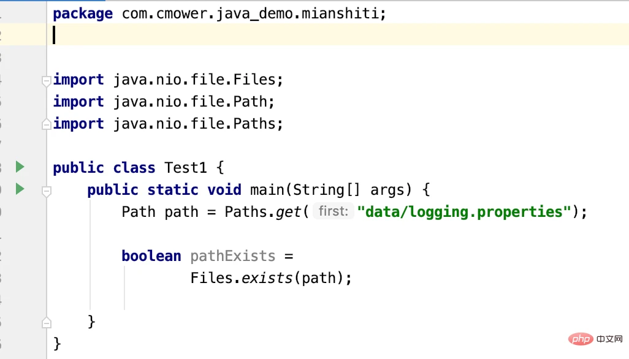Viewport: 629px width, 359px height.
Task: Click the 'boolean' keyword
Action: (151, 255)
